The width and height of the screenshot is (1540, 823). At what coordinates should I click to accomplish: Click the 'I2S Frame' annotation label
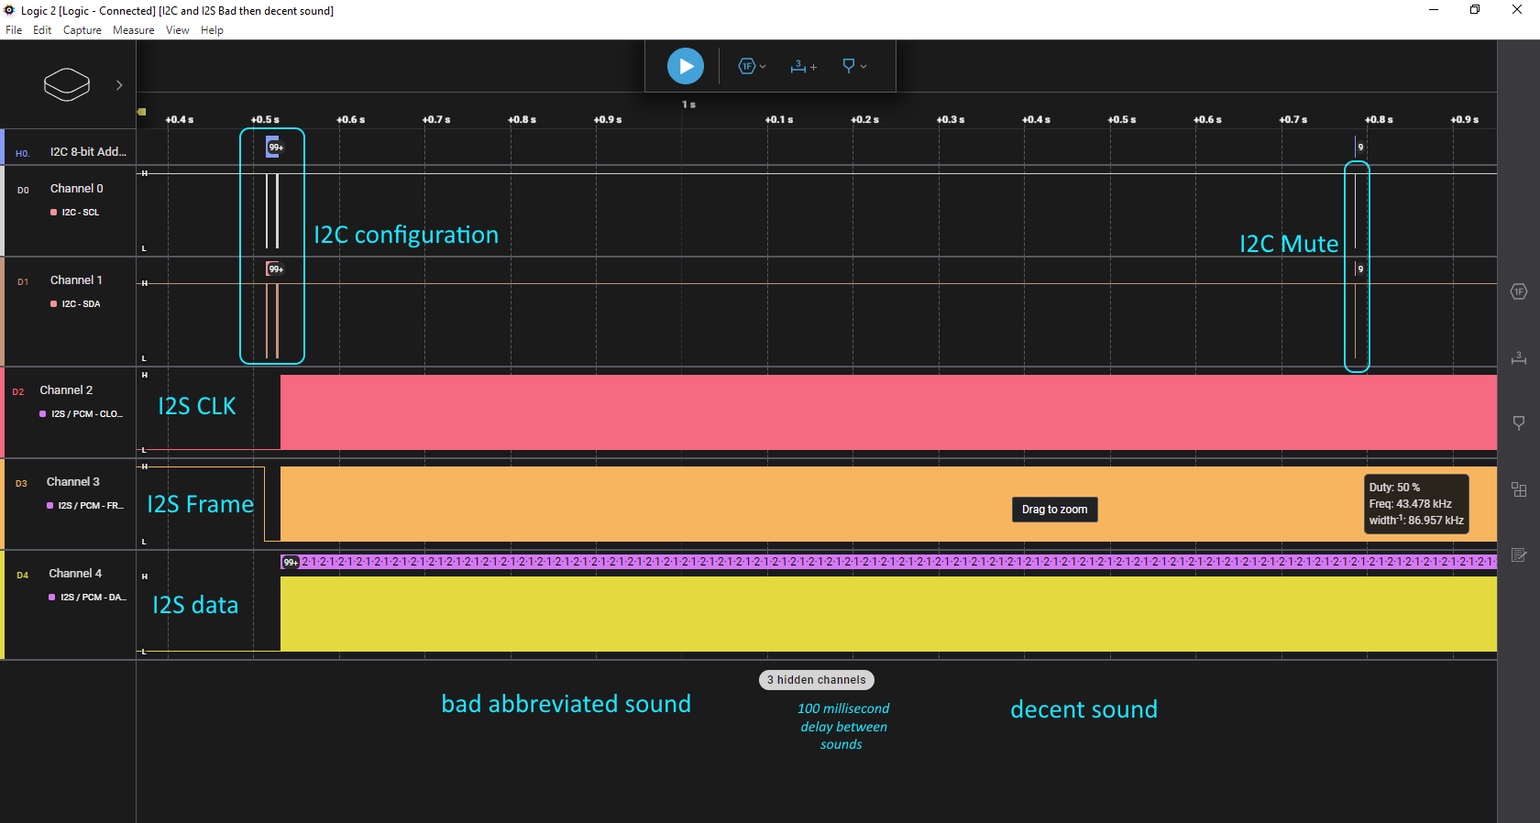[200, 504]
